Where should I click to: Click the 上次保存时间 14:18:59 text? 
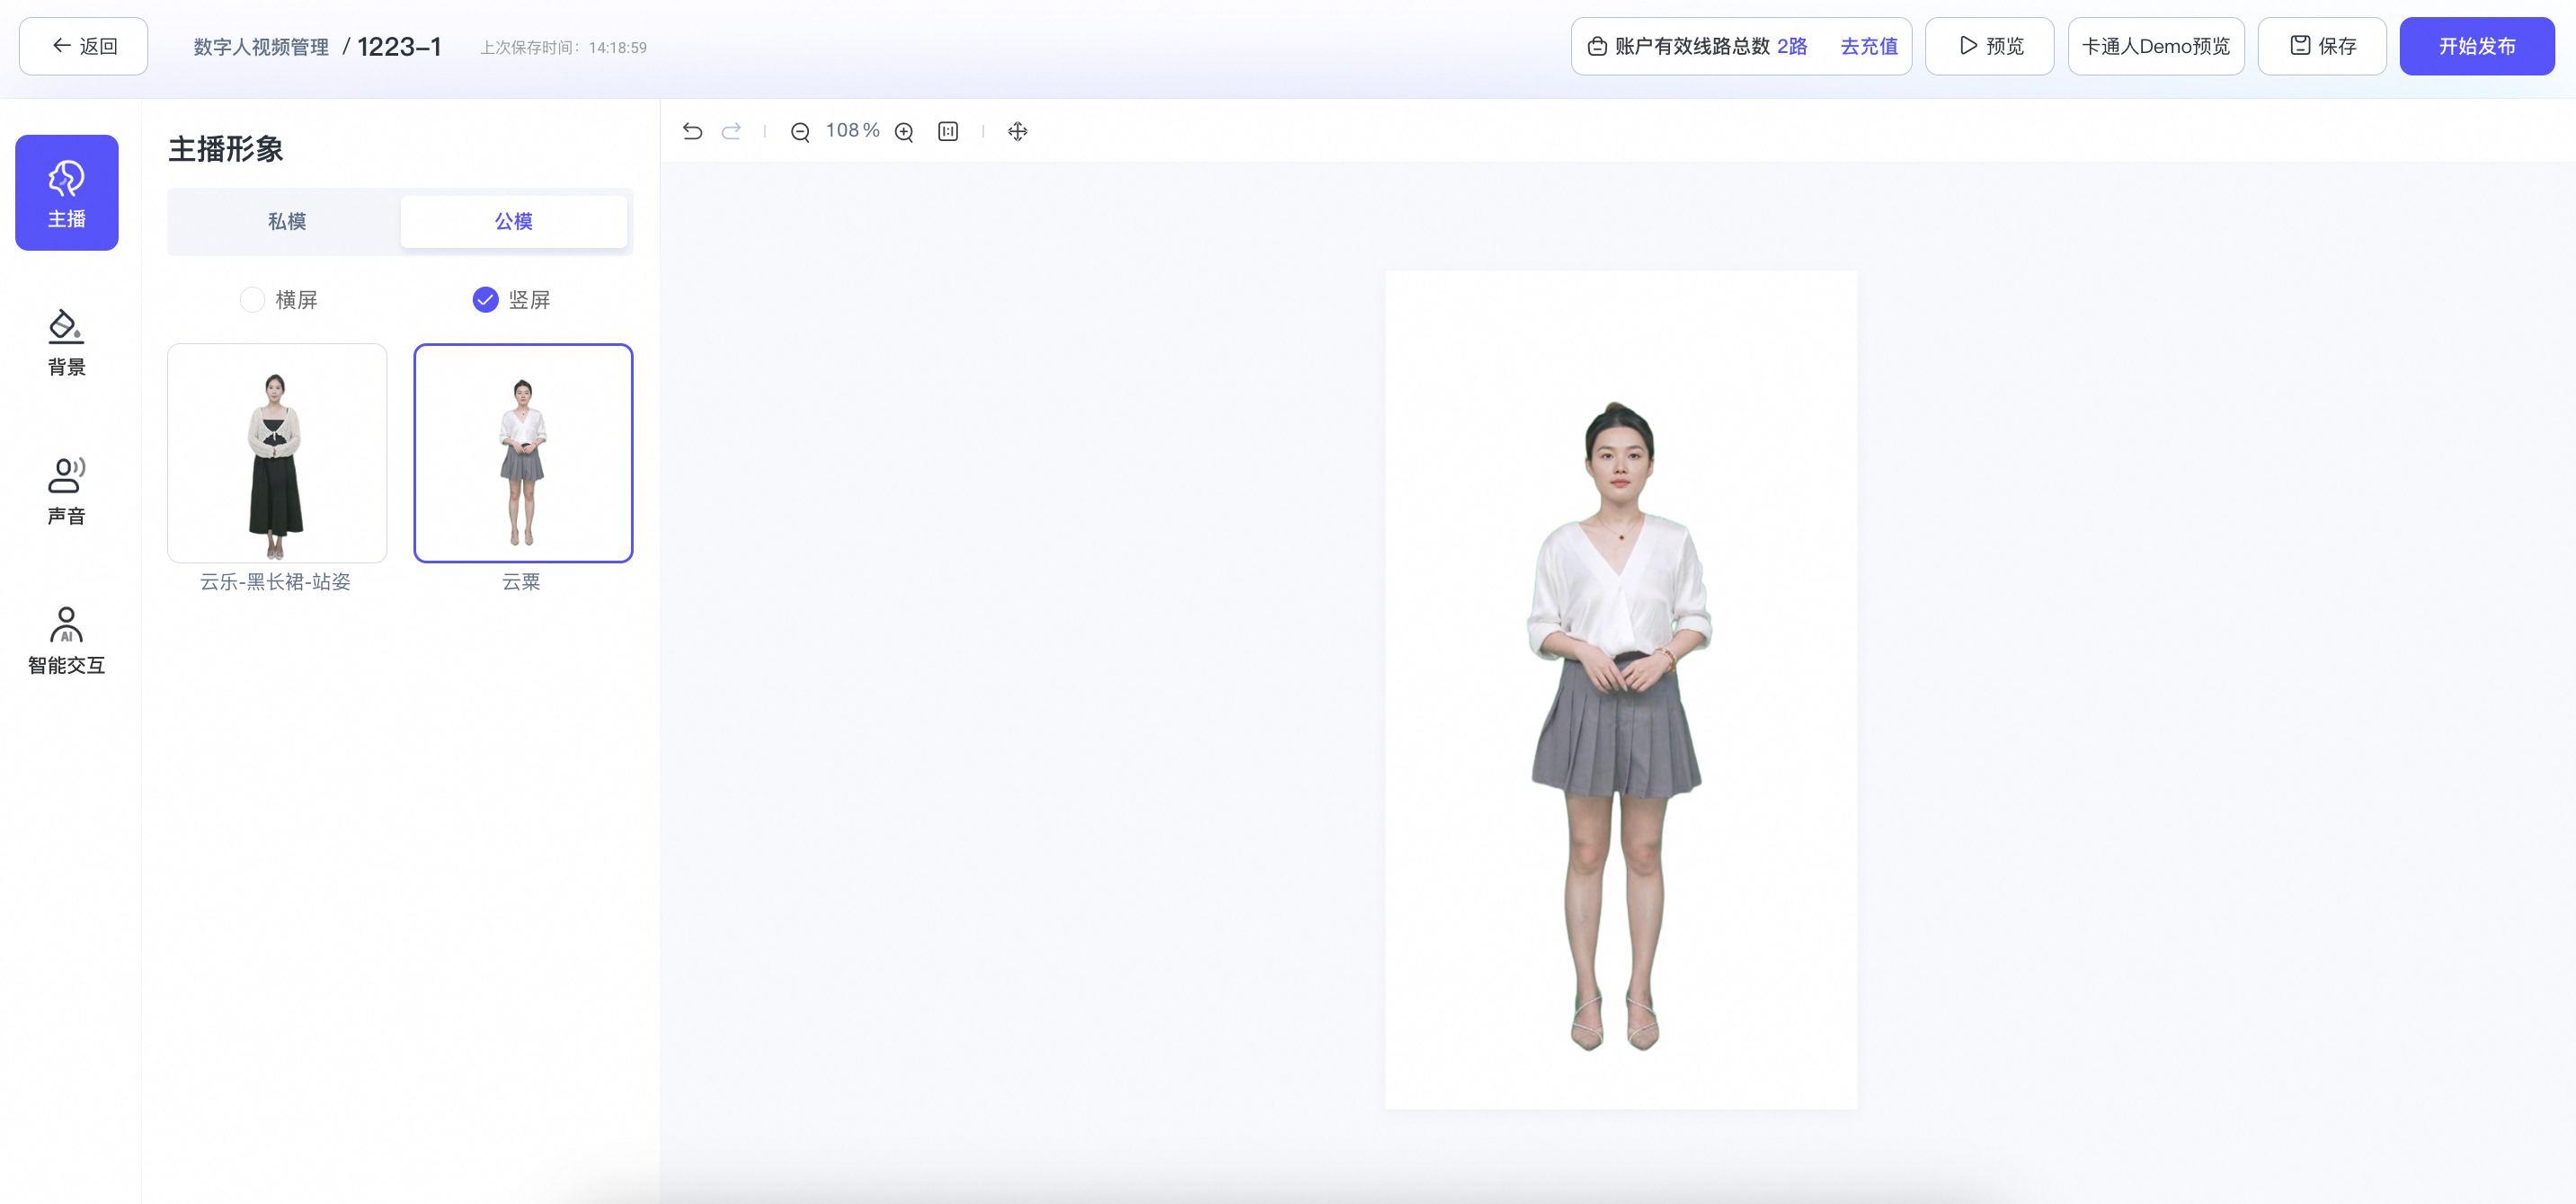[x=563, y=47]
